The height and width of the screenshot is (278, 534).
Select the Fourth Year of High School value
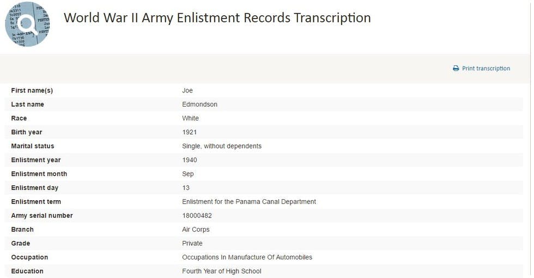[x=222, y=271]
